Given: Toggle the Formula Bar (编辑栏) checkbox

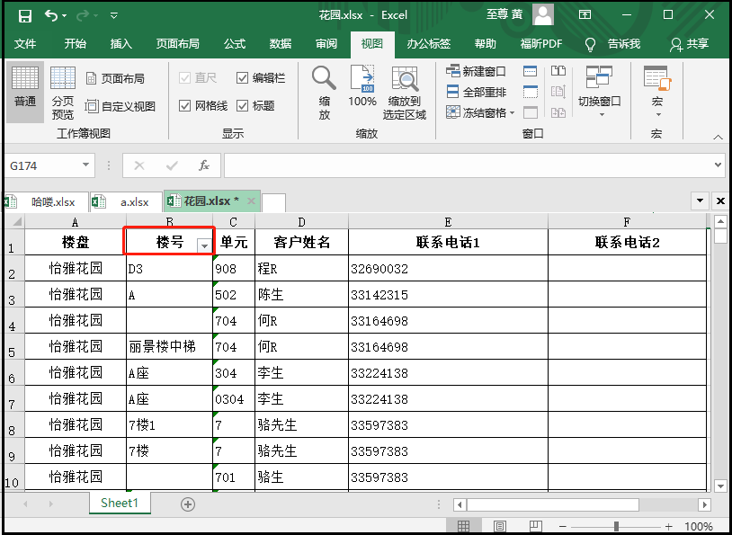Looking at the screenshot, I should tap(243, 78).
